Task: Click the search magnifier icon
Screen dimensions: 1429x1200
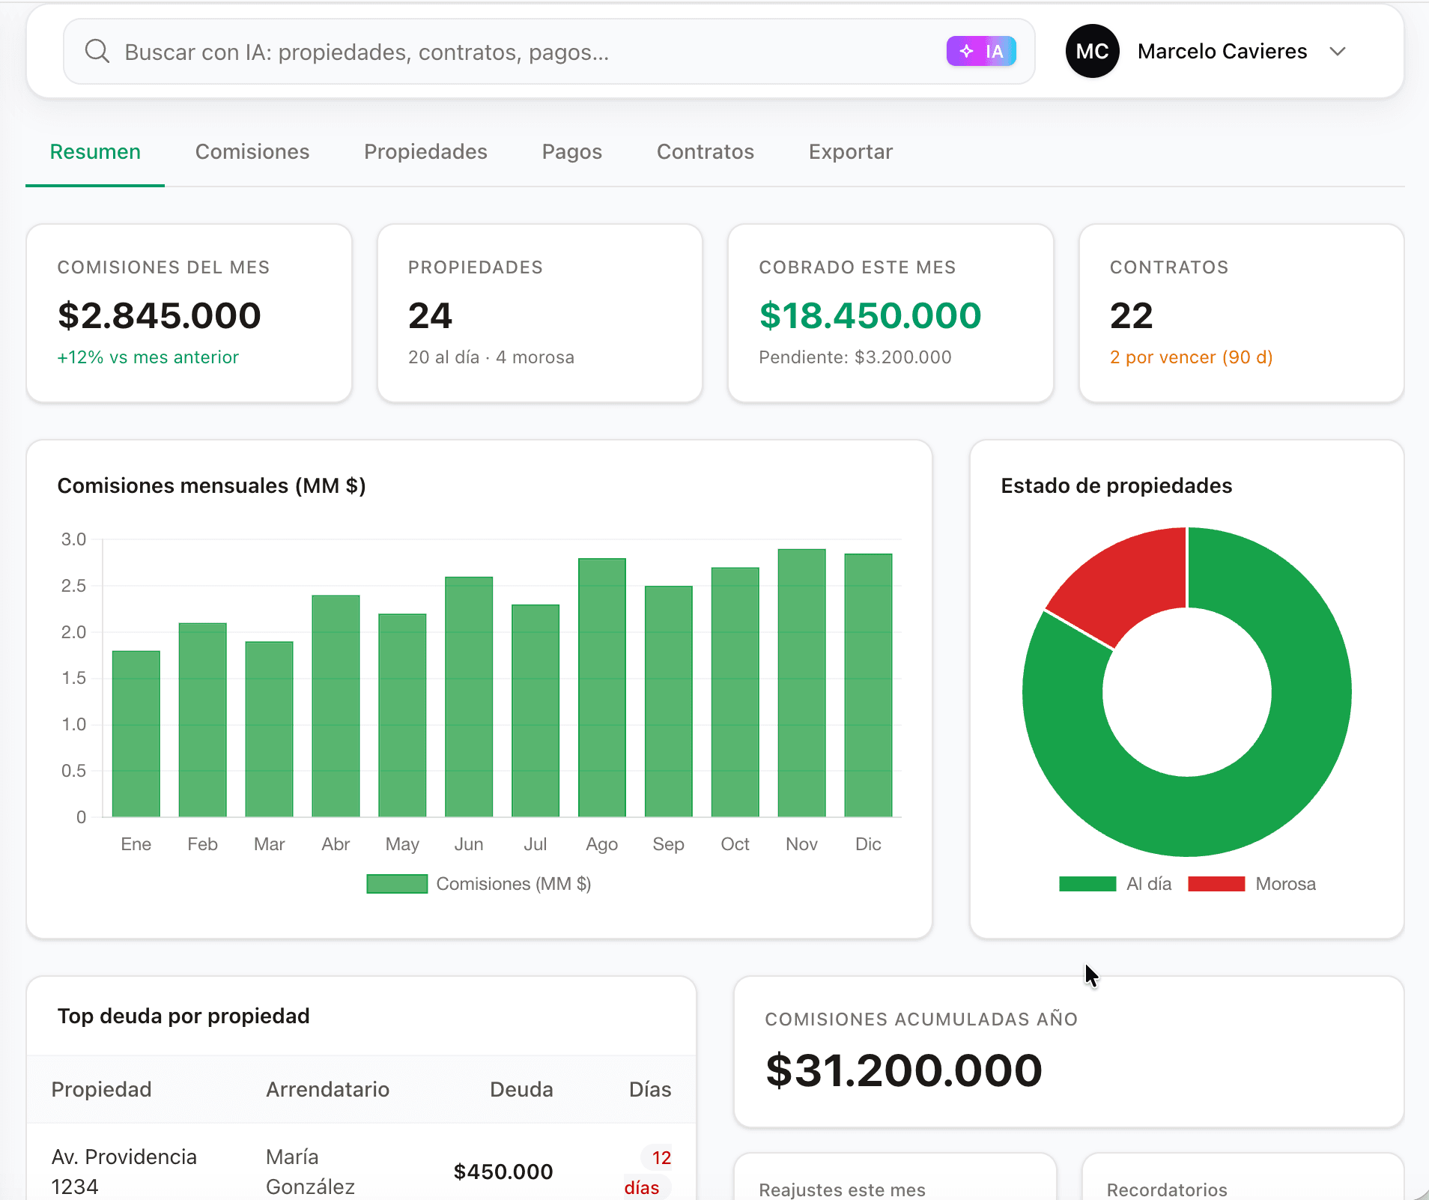Action: [x=97, y=52]
